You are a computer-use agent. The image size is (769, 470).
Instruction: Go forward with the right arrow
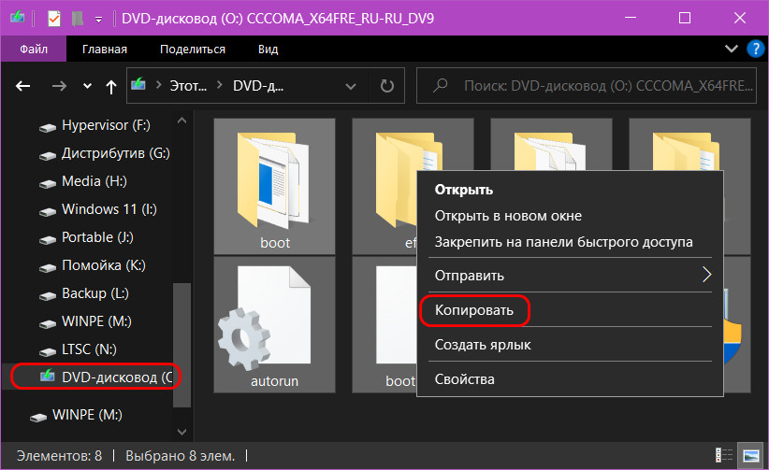59,86
